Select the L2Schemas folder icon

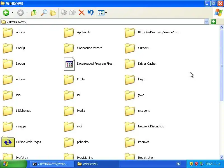coord(8,111)
